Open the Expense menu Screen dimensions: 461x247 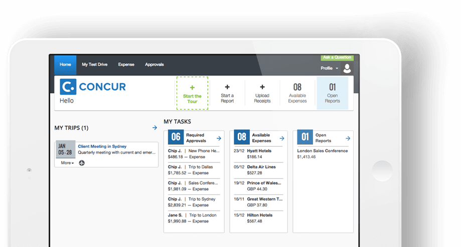126,65
